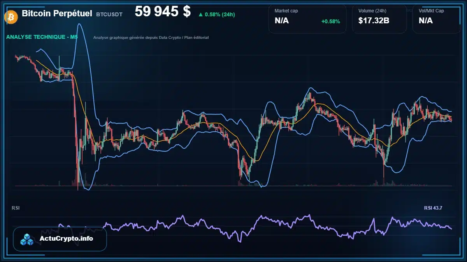Select the Vol/Mkt Cap card
Screen dimensions: 467x262
click(x=437, y=19)
